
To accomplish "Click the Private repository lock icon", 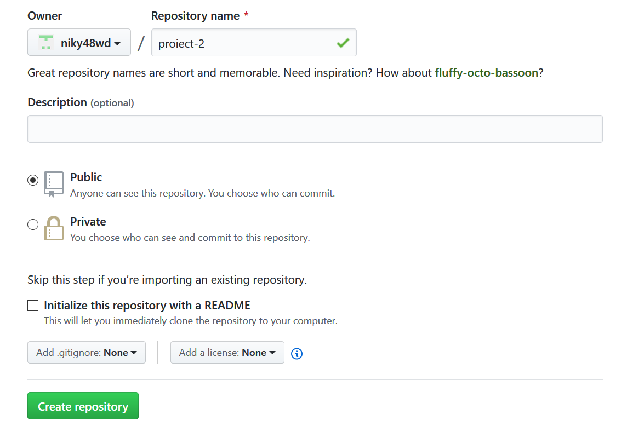I will (53, 228).
